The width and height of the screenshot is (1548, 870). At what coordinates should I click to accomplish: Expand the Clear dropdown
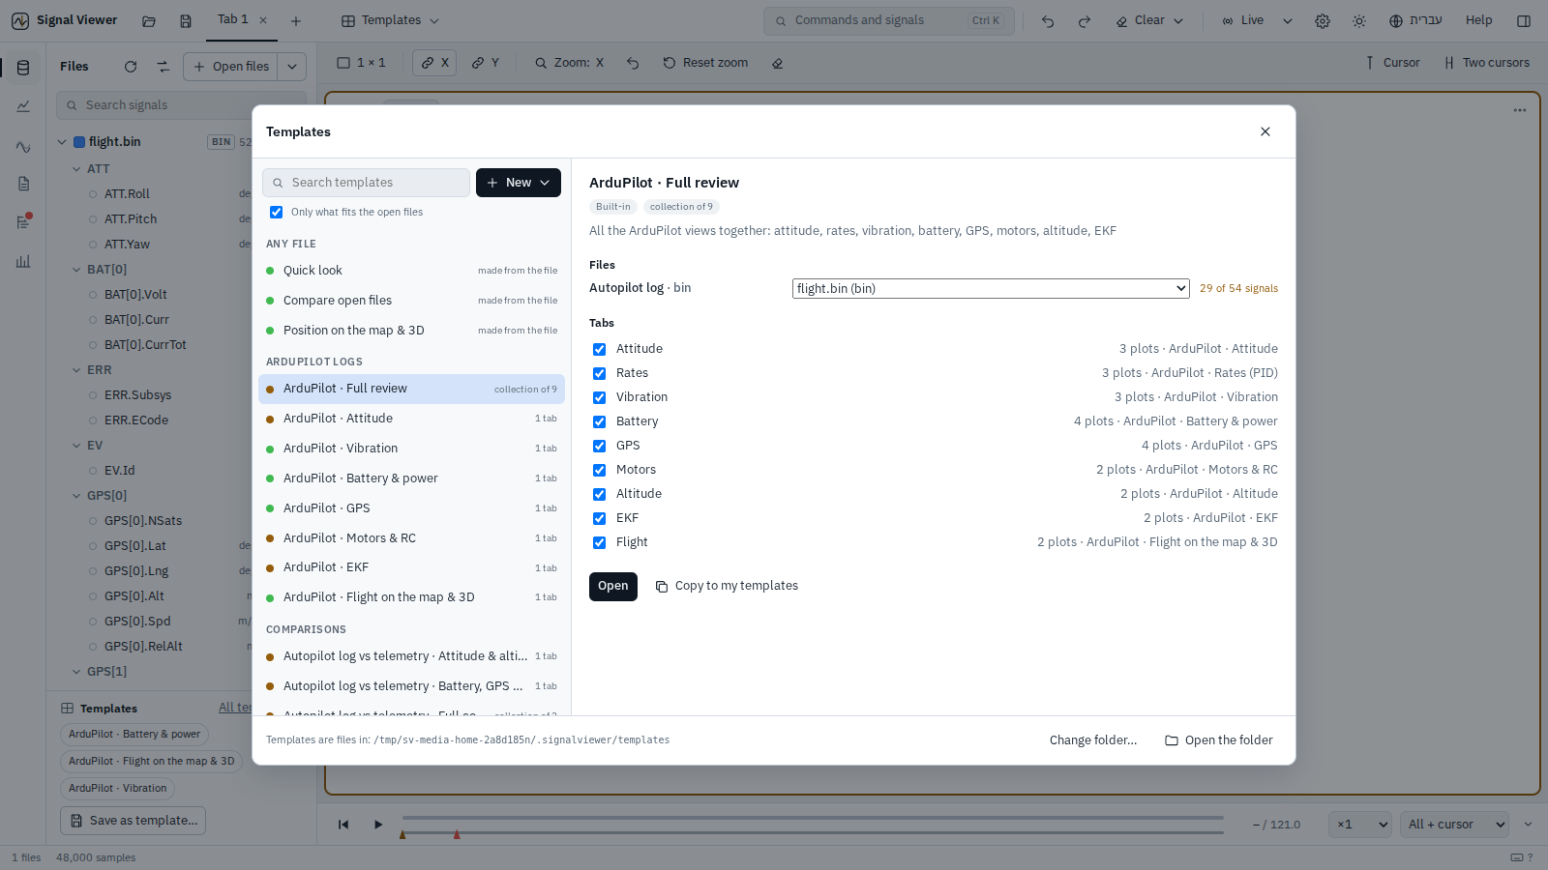[x=1178, y=20]
